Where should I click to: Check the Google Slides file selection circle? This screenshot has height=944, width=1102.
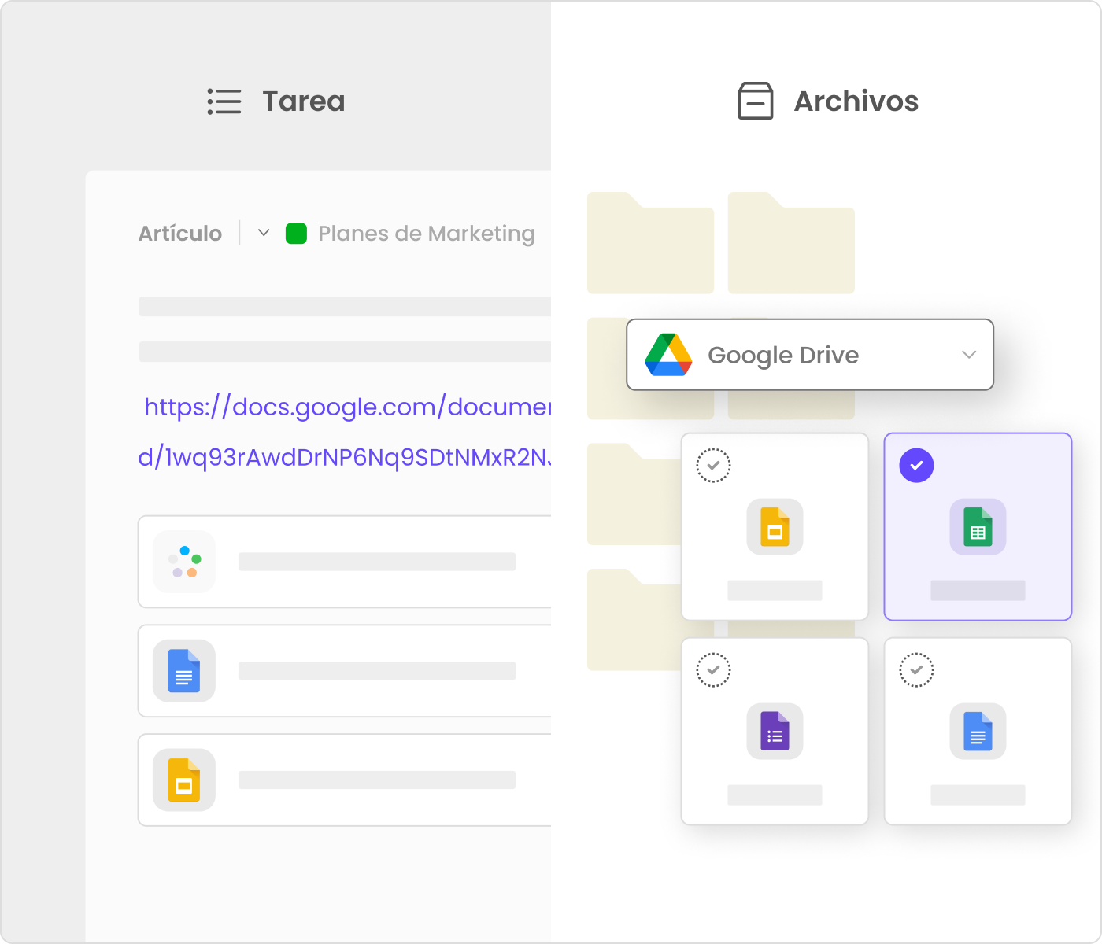[713, 466]
